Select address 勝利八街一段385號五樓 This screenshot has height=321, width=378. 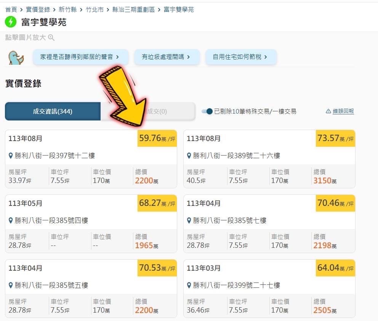51,285
